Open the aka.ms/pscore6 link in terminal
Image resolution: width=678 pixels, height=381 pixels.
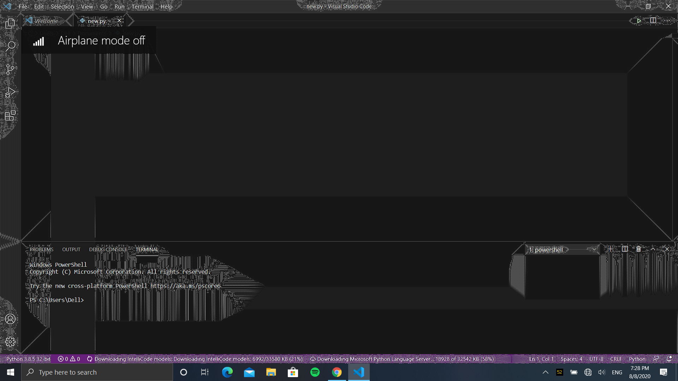pos(185,286)
